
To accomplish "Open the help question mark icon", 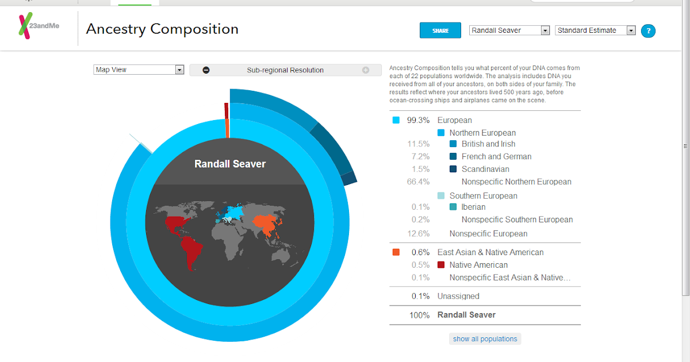I will pos(648,31).
